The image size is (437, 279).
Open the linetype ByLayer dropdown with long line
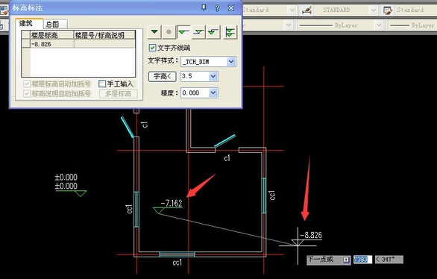click(x=379, y=25)
